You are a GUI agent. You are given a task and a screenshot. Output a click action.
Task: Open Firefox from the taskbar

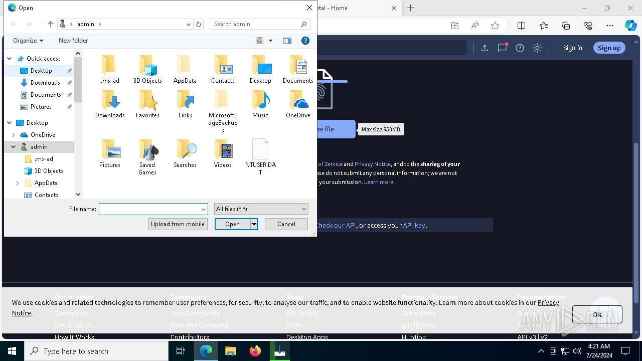255,351
